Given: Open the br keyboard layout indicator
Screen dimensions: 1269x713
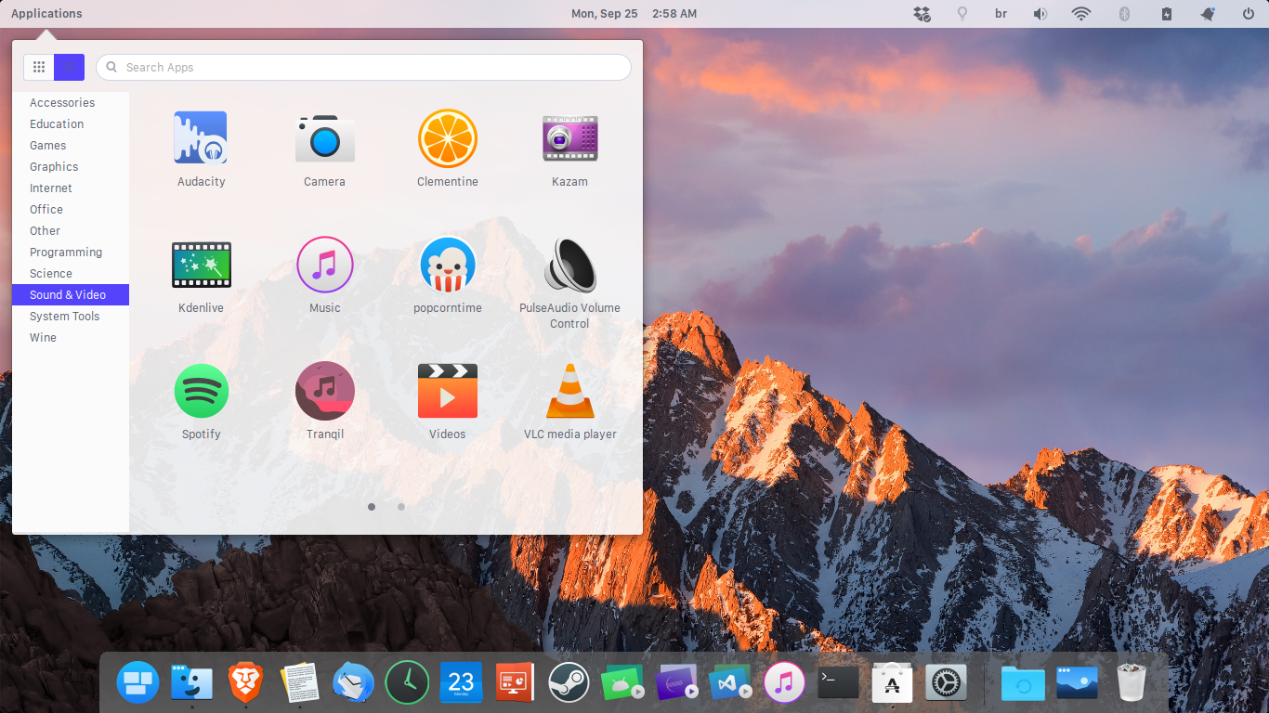Looking at the screenshot, I should (1001, 13).
